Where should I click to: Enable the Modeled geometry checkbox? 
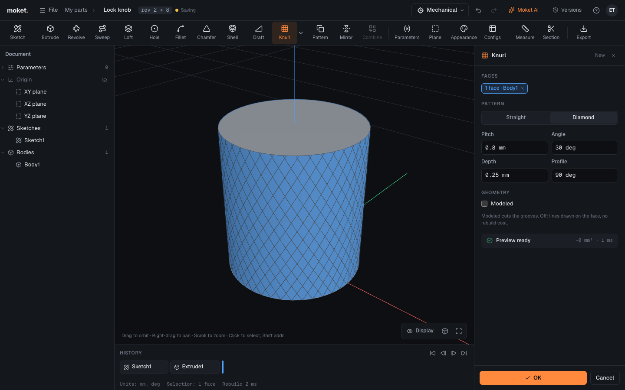[484, 204]
